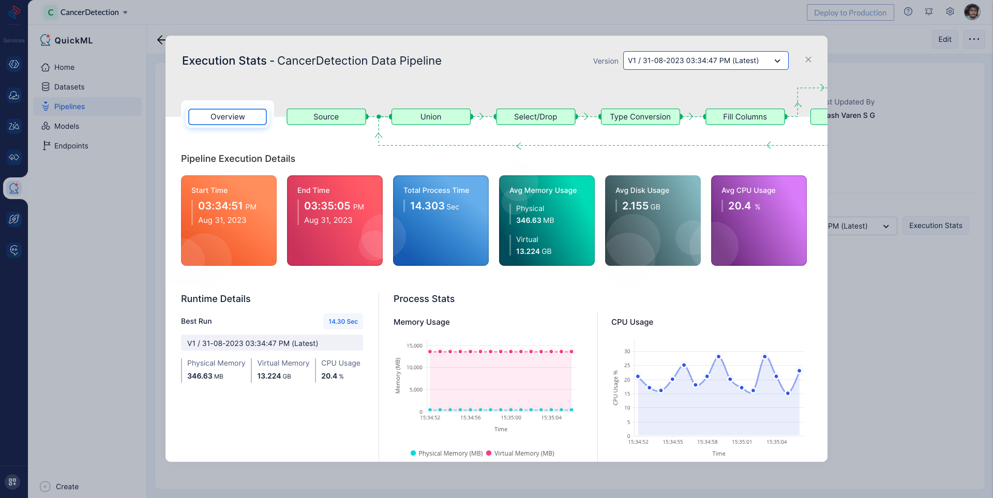Expand the Version dropdown in the dialog
The image size is (993, 498).
tap(705, 61)
